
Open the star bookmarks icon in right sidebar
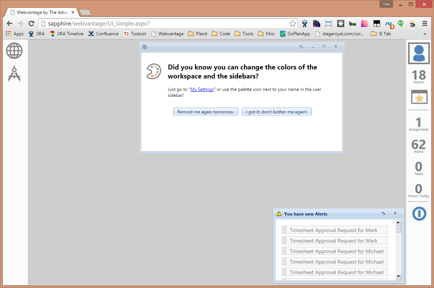419,97
